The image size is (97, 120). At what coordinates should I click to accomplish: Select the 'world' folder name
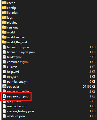[11, 32]
